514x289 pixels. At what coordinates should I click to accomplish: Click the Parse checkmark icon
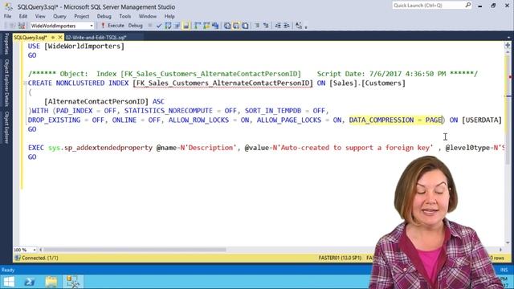tap(159, 26)
